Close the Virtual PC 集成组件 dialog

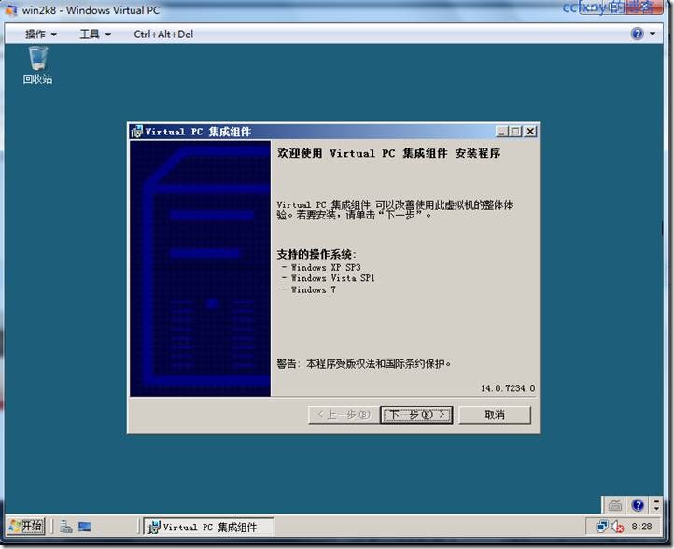click(530, 131)
